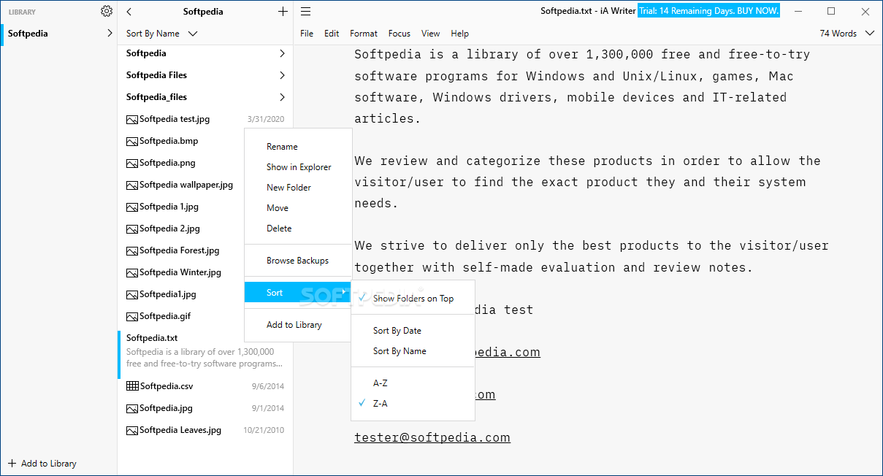Click the back arrow in the file panel
This screenshot has height=476, width=883.
(129, 11)
